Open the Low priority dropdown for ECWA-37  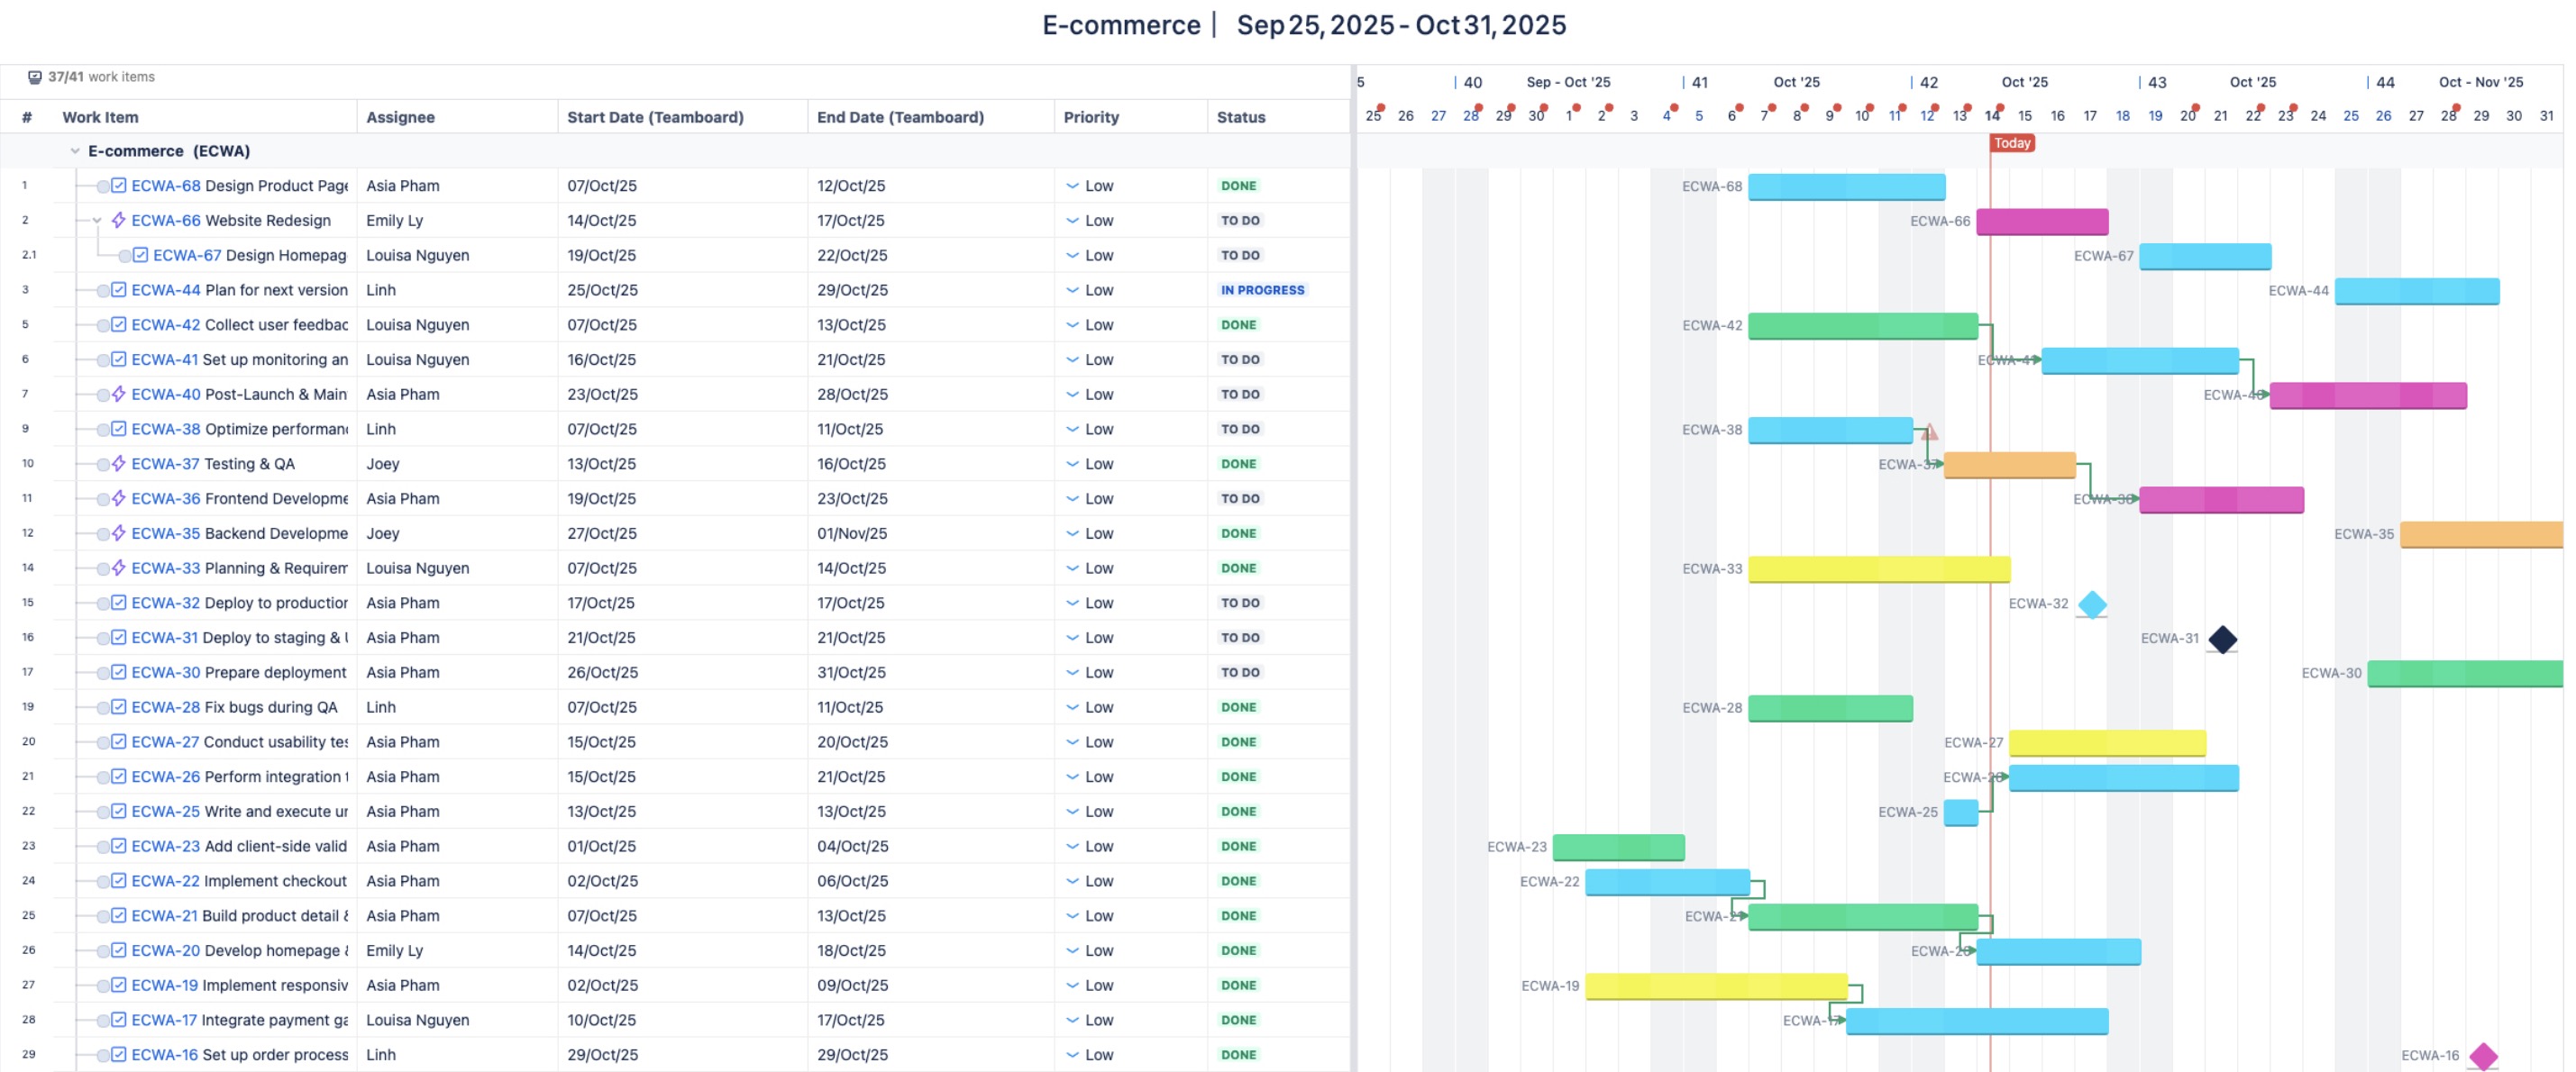(x=1089, y=465)
